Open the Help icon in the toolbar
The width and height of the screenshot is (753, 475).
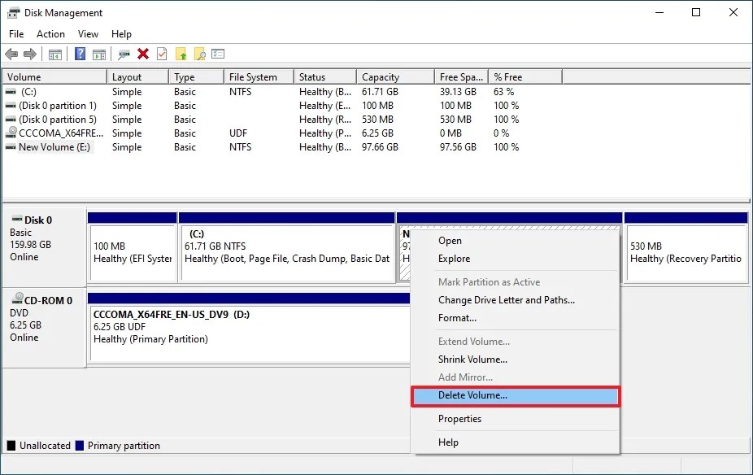80,54
